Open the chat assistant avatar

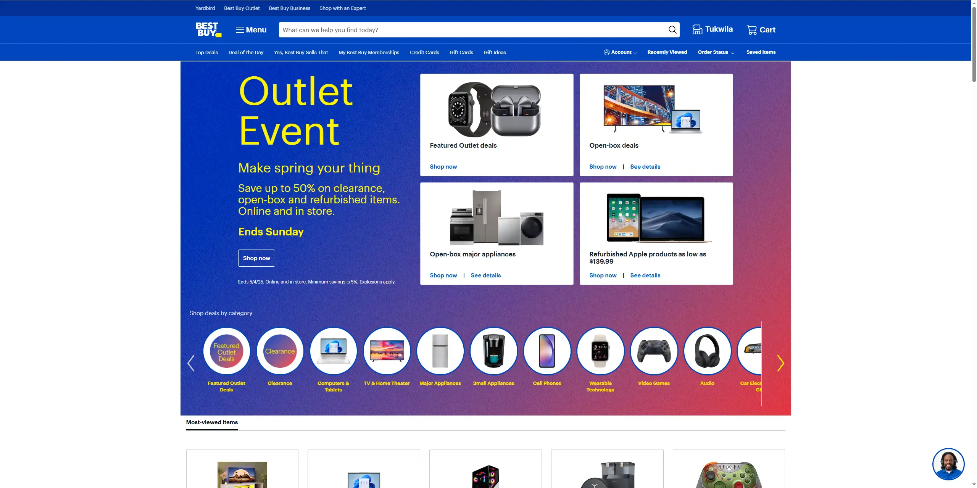click(949, 464)
